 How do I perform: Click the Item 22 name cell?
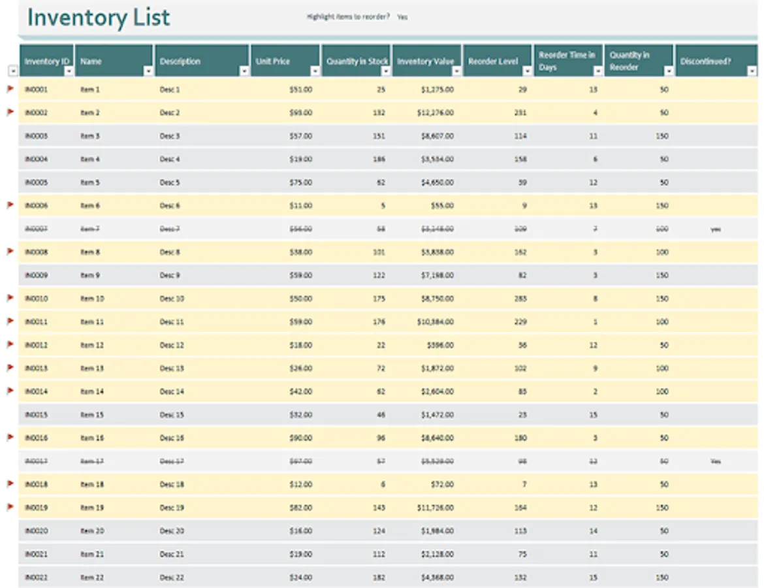92,578
